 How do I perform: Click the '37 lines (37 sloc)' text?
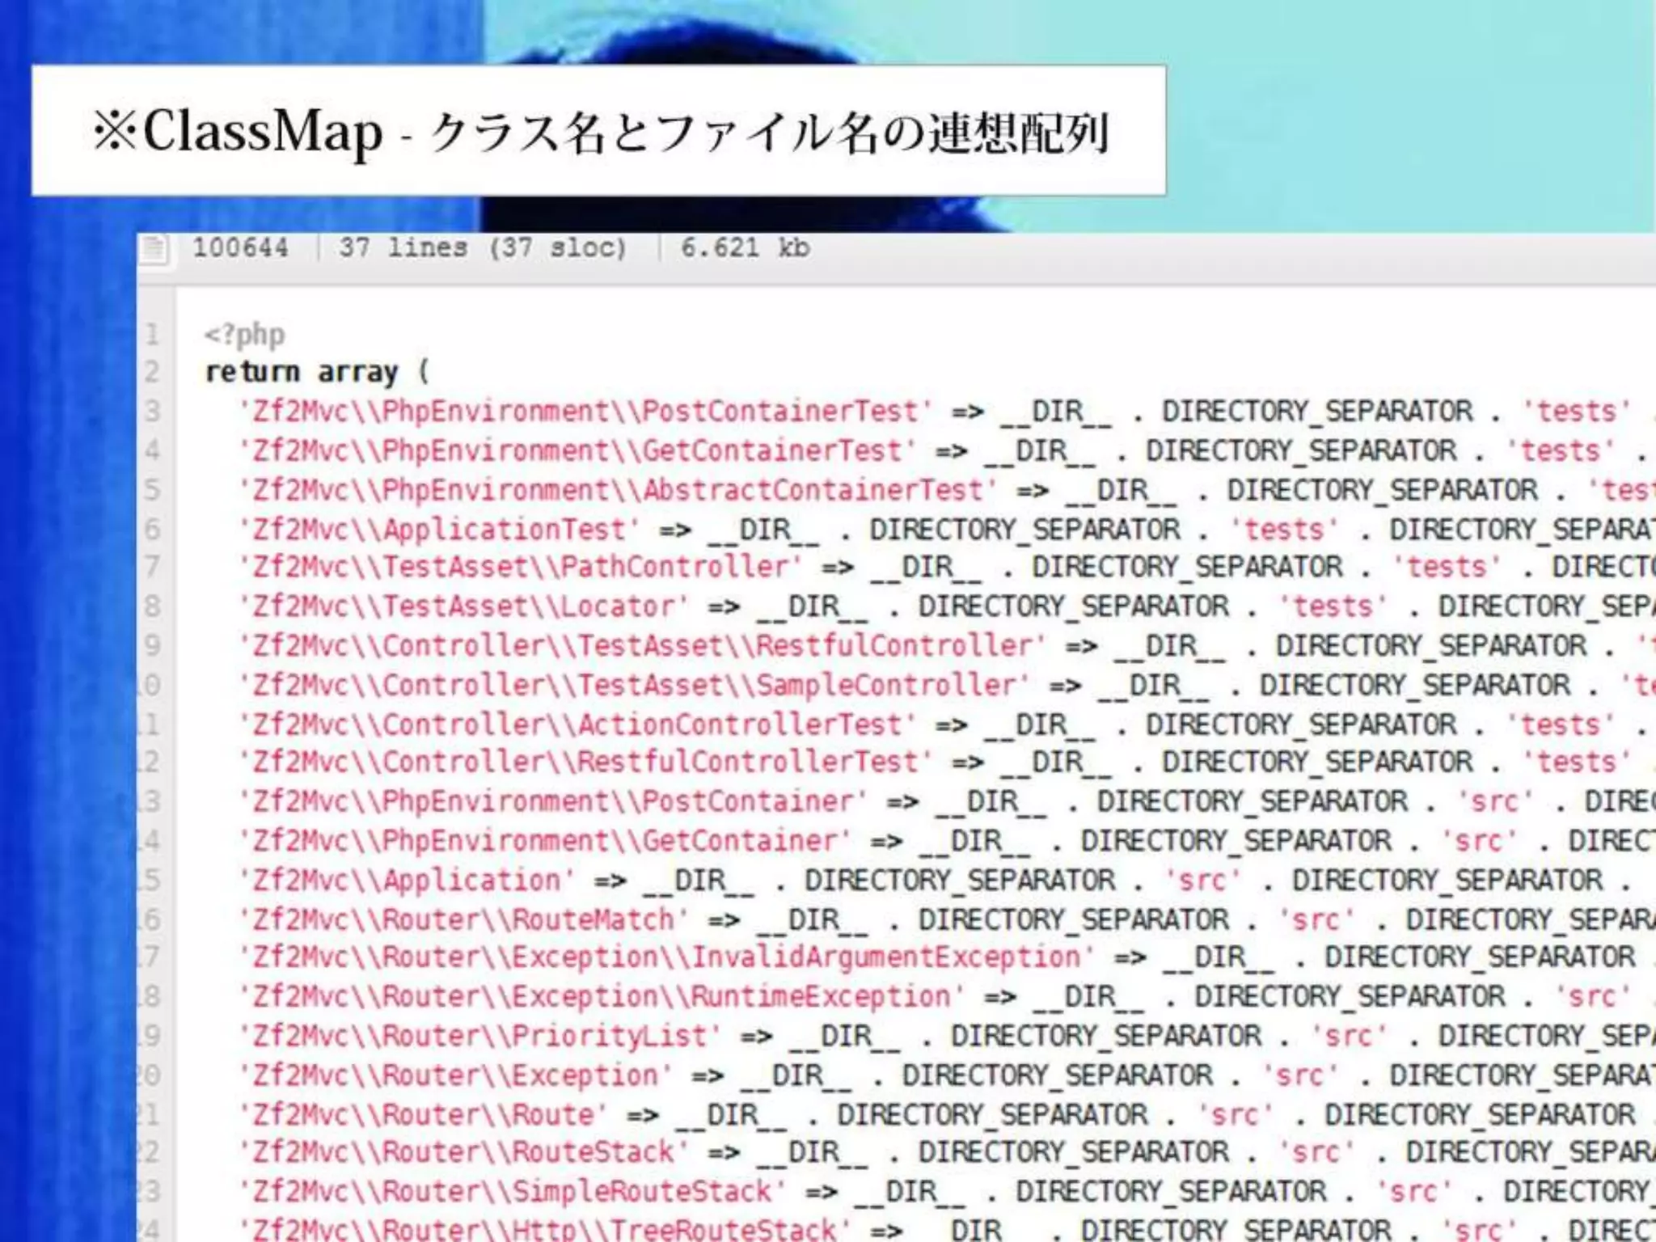point(483,247)
